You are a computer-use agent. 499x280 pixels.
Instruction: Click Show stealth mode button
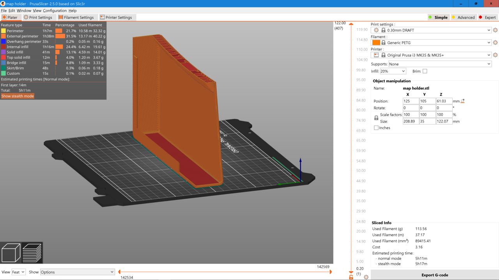pos(18,96)
